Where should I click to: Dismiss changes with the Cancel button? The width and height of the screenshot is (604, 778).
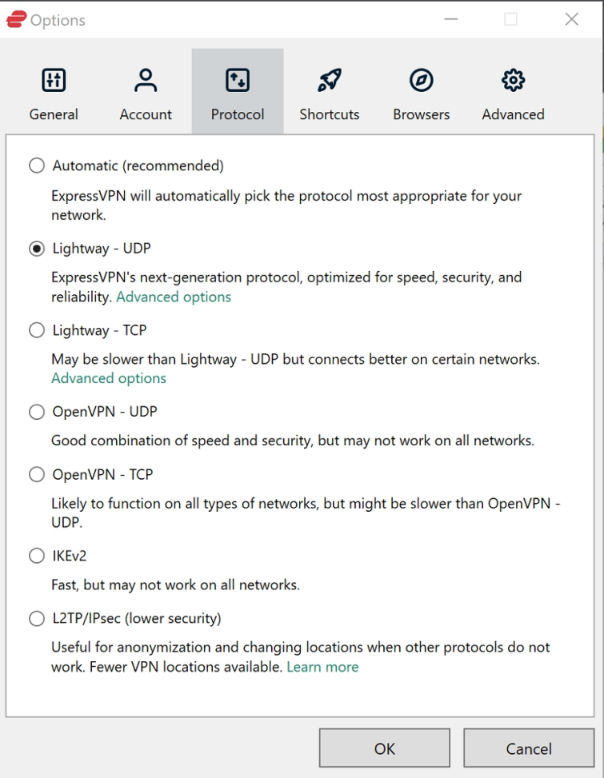(x=529, y=748)
